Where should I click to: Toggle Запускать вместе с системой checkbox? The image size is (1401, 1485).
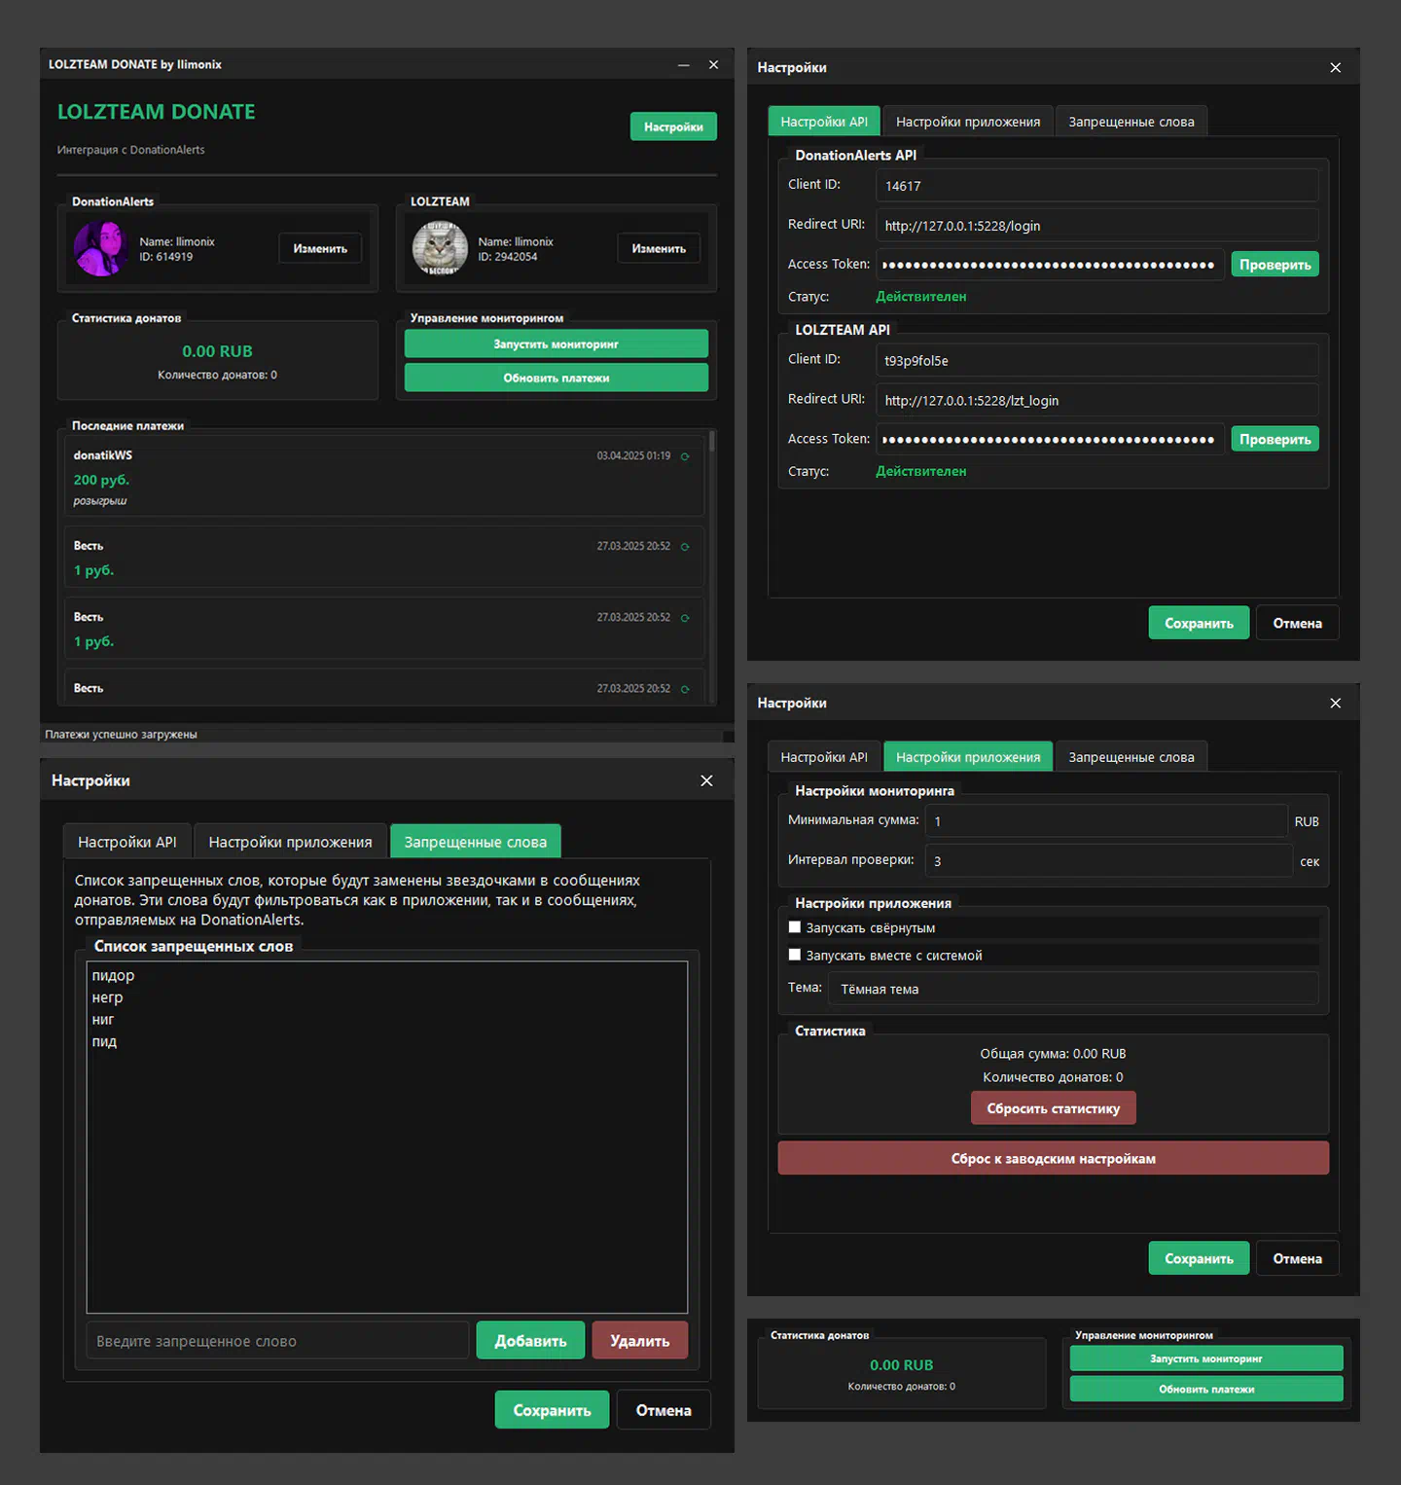795,955
